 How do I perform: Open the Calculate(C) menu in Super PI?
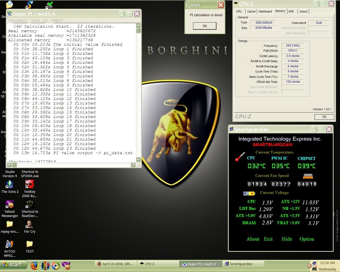(x=18, y=20)
